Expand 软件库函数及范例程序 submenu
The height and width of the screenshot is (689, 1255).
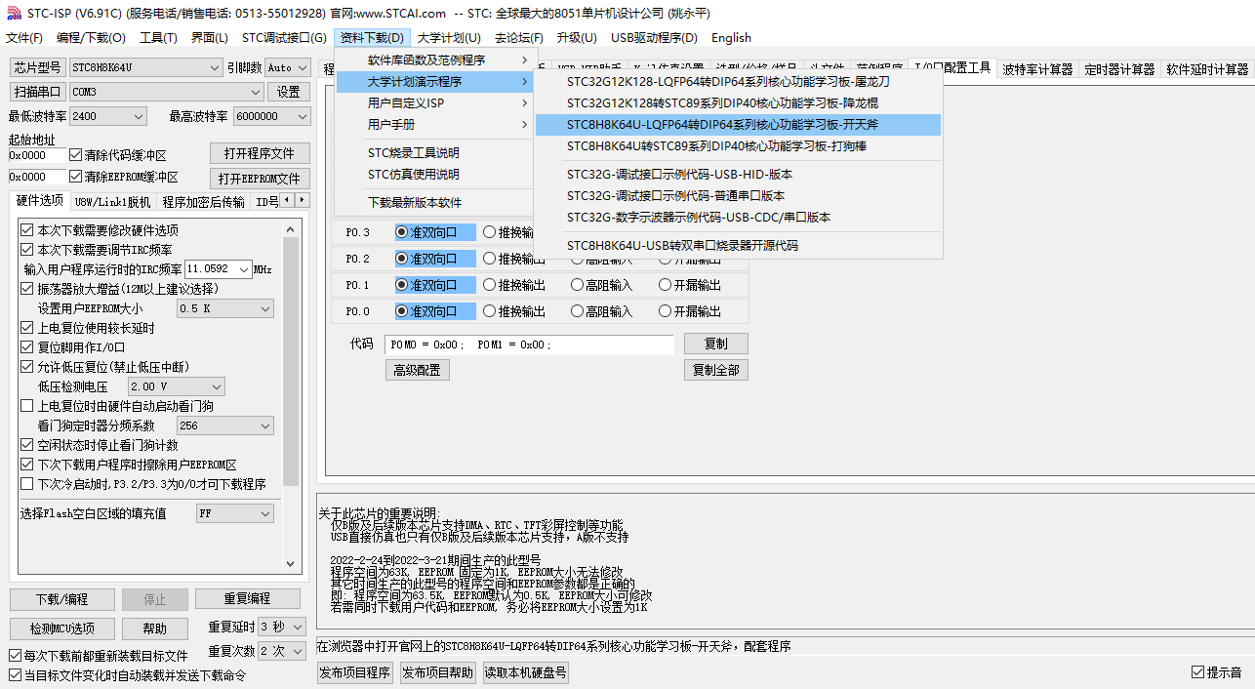[435, 61]
